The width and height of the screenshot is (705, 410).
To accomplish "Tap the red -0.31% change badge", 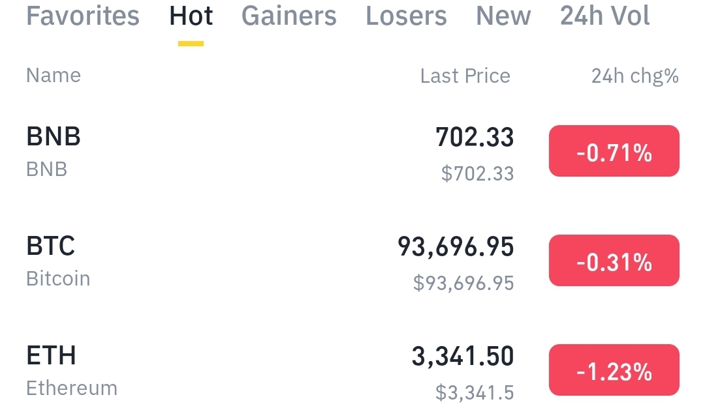I will 614,261.
